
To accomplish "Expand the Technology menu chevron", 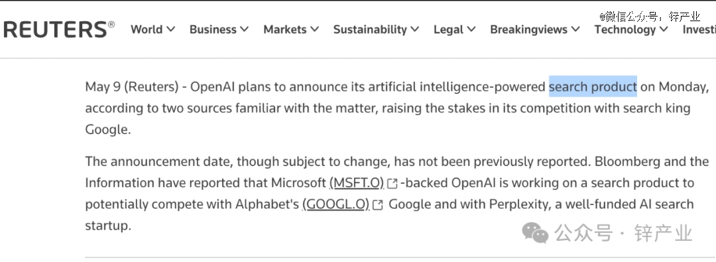I will (x=664, y=30).
